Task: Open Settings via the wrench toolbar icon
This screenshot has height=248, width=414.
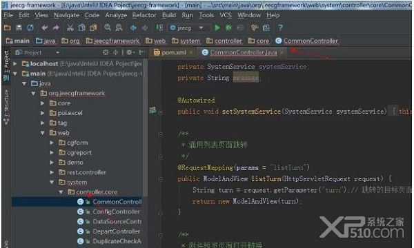Action: 254,28
